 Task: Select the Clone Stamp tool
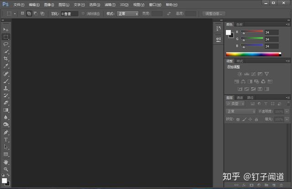(6, 88)
